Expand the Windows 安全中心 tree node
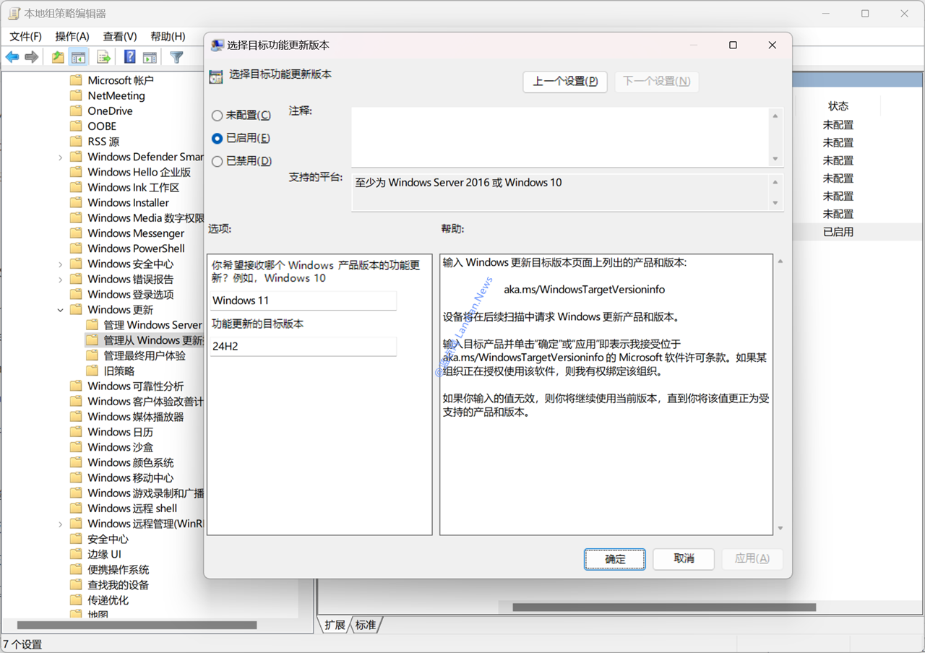The image size is (925, 653). tap(61, 264)
